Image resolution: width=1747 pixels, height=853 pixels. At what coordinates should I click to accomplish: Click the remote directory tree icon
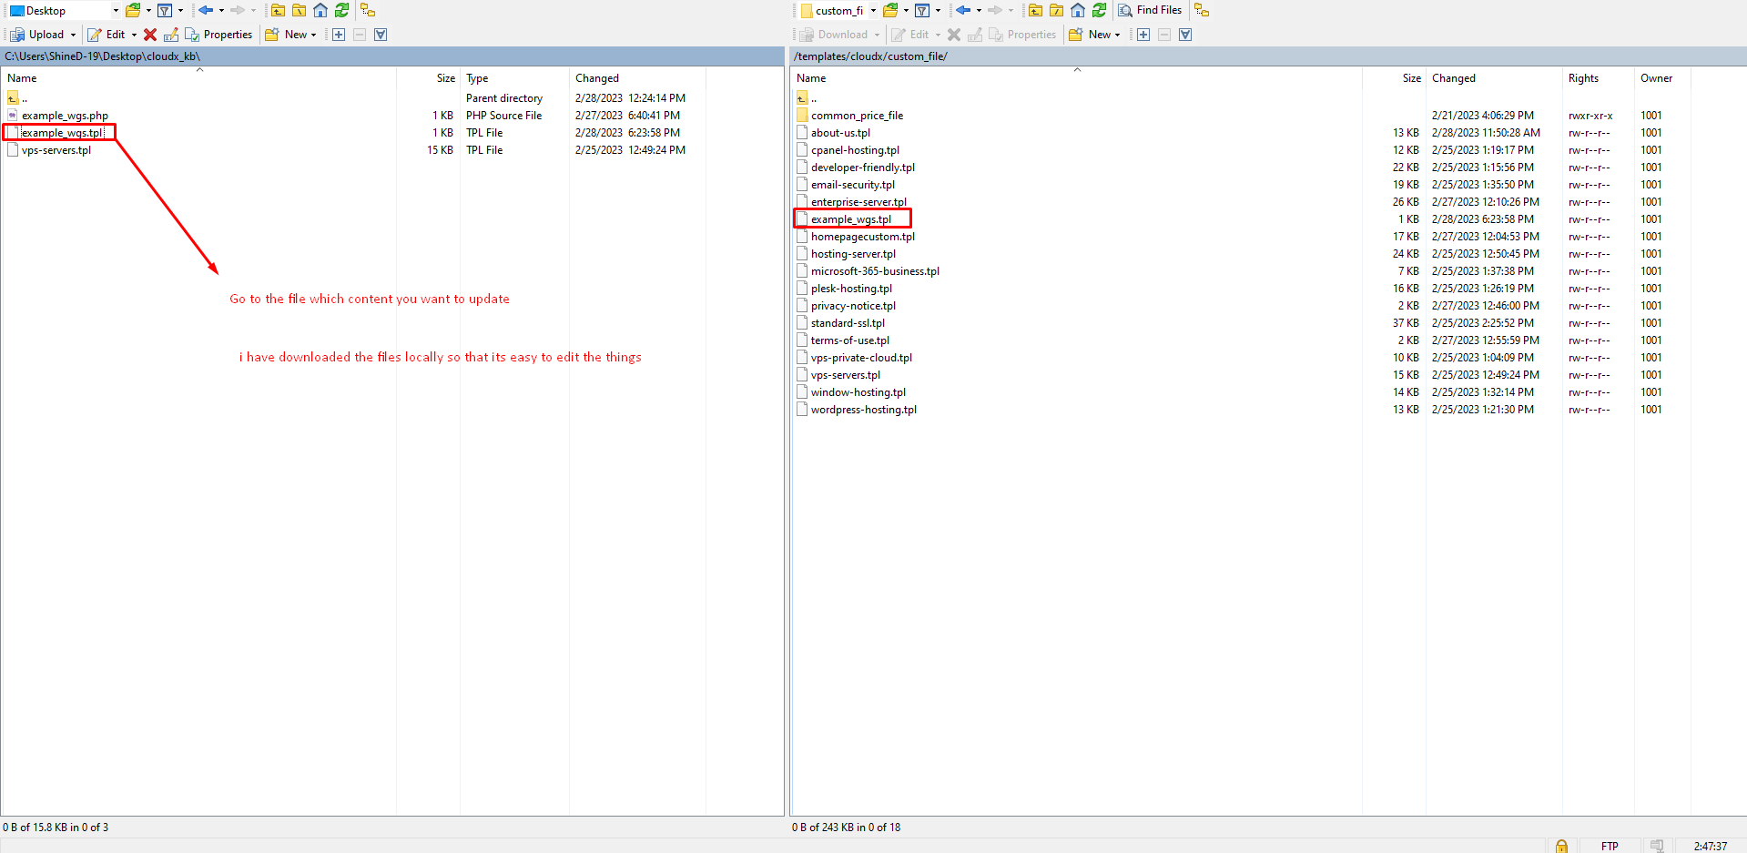click(1202, 10)
